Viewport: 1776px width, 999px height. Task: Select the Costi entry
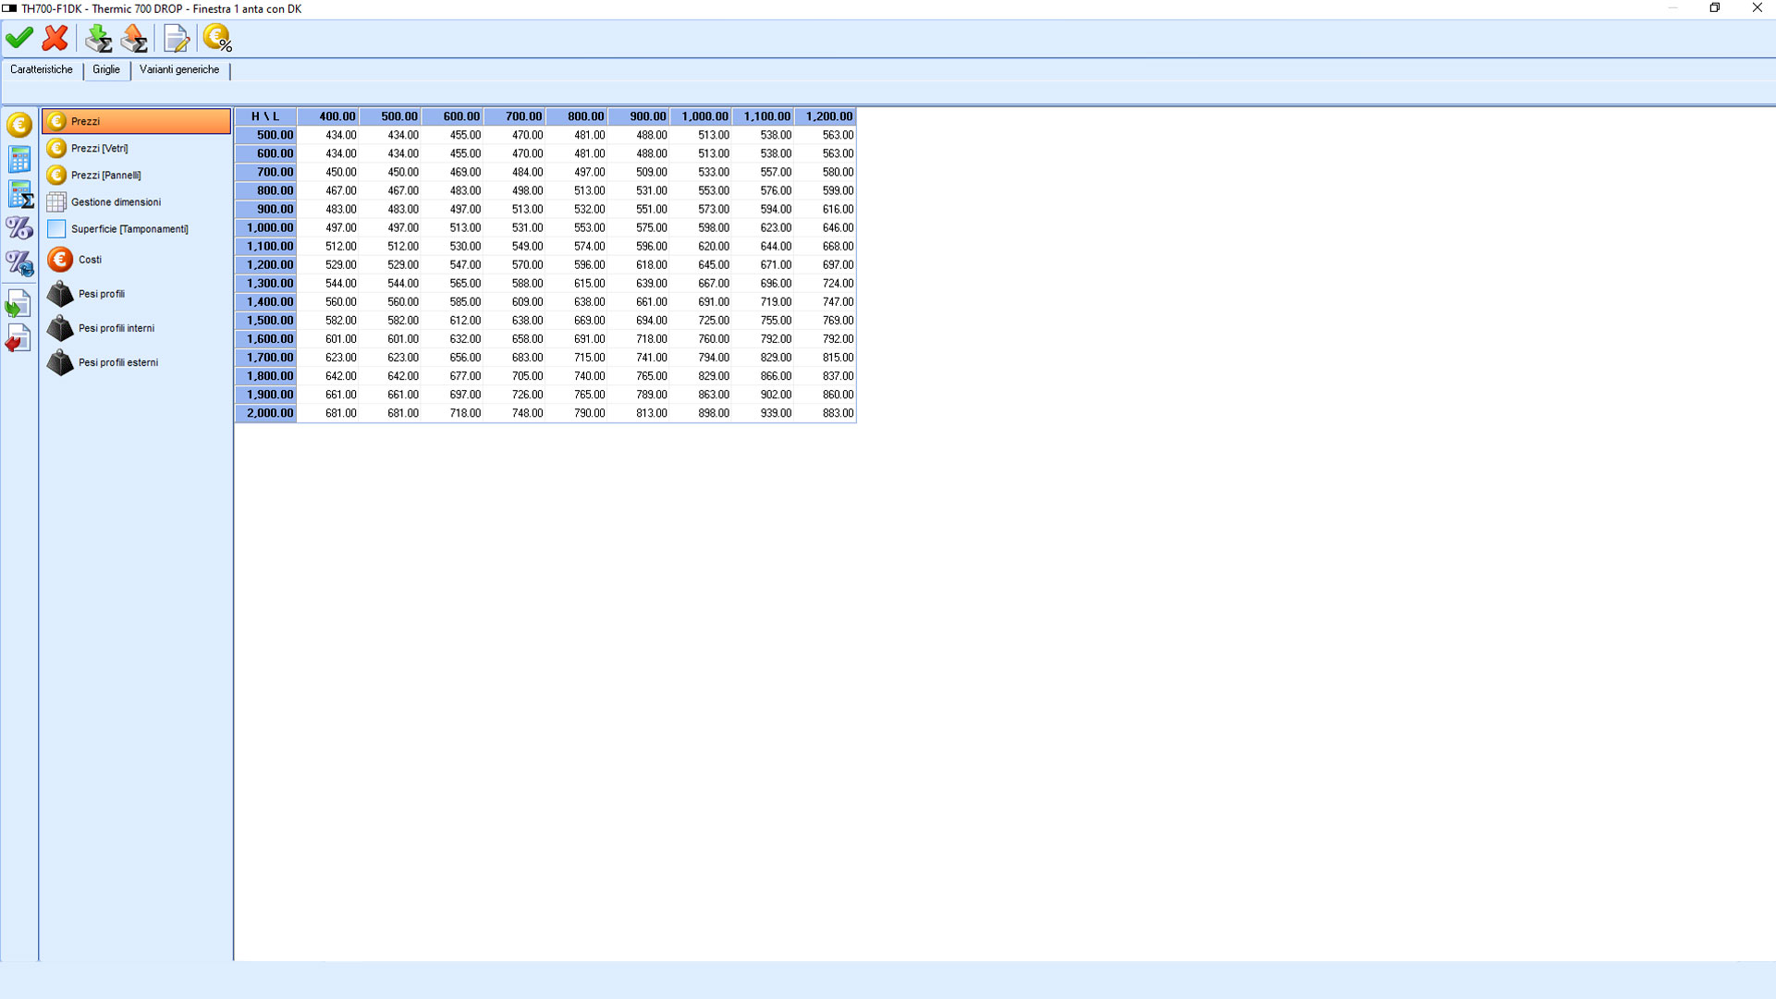(x=90, y=260)
